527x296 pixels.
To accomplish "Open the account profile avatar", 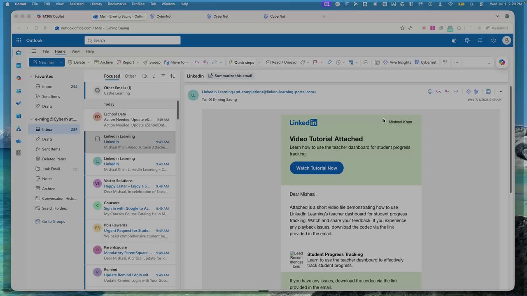I will click(x=506, y=40).
